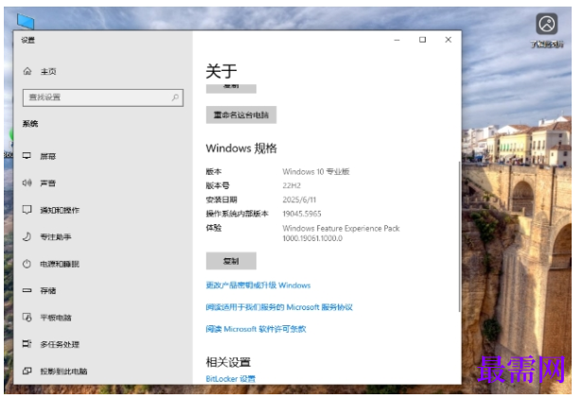
Task: Open the 平板电脑 tablet icon
Action: [x=26, y=318]
